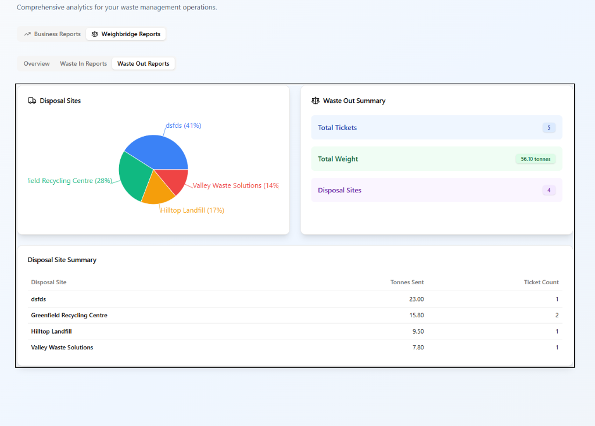This screenshot has width=595, height=426.
Task: Click the Disposal Sites pie chart card title
Action: pyautogui.click(x=60, y=101)
